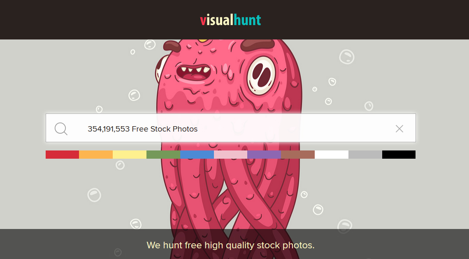Choose the green color swatch
Screen dimensions: 469x259
pos(163,155)
